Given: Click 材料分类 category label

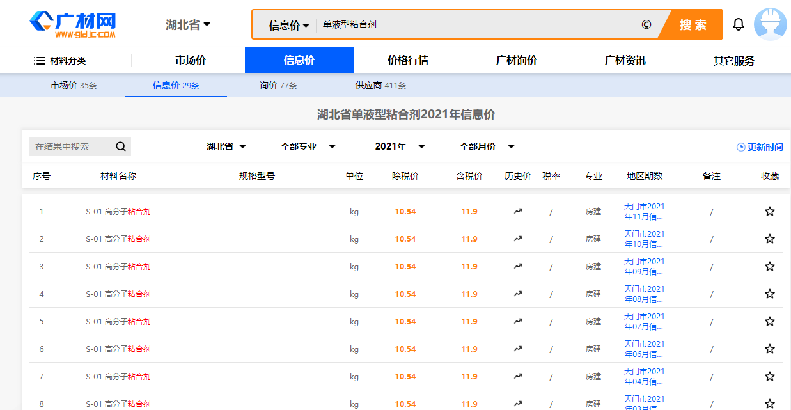Looking at the screenshot, I should coord(68,61).
